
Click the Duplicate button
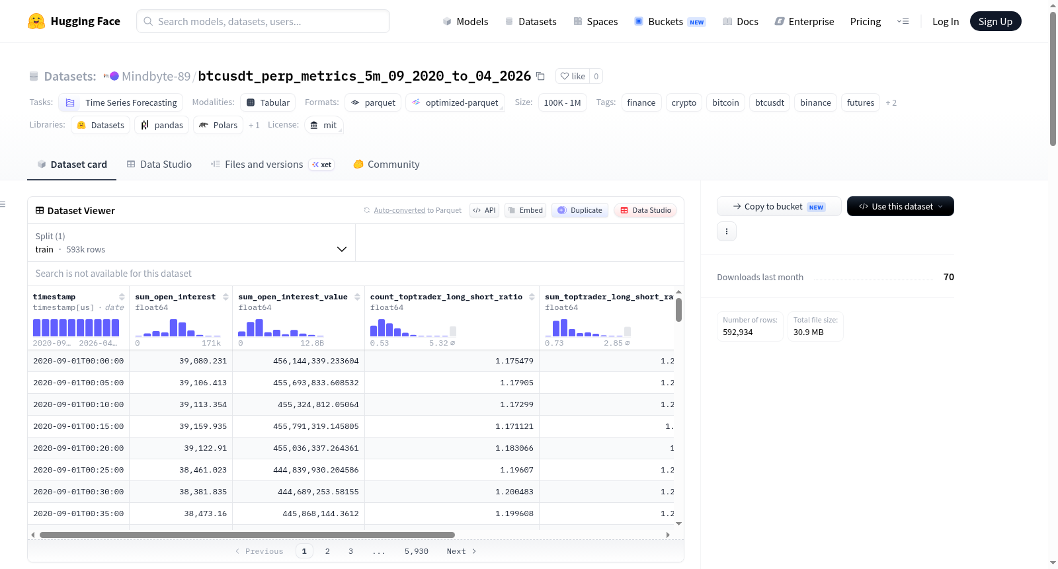click(x=579, y=210)
